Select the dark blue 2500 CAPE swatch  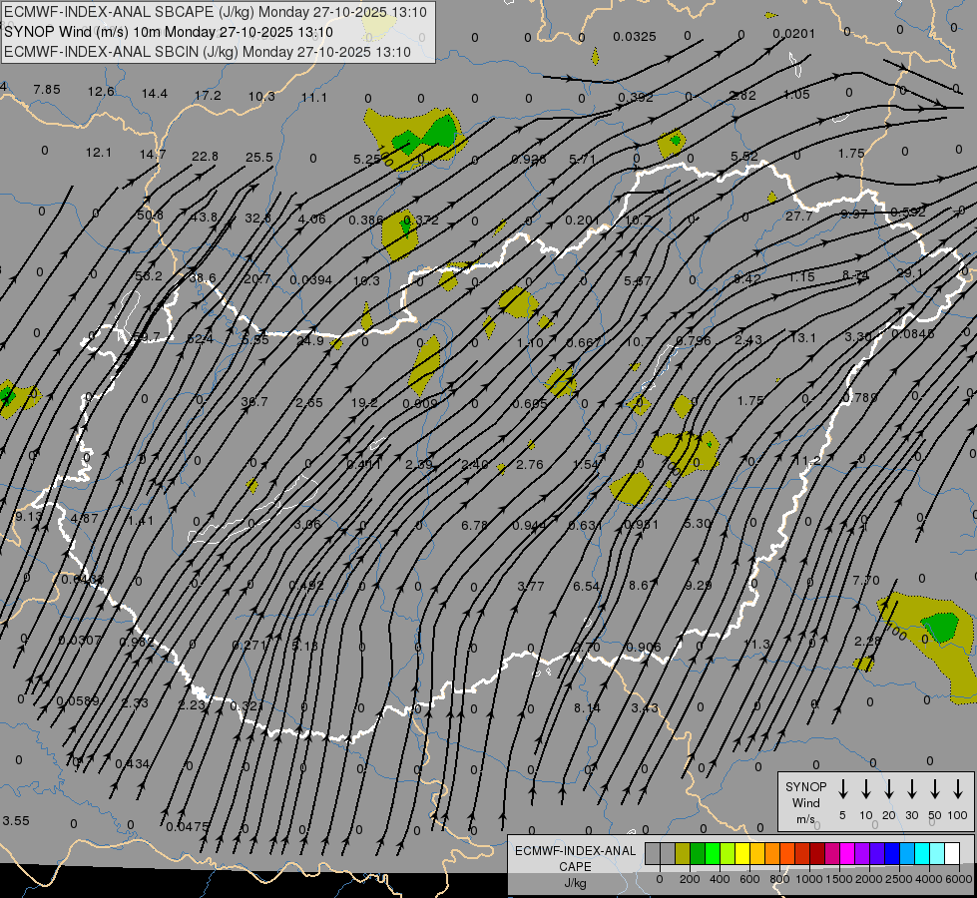[892, 854]
